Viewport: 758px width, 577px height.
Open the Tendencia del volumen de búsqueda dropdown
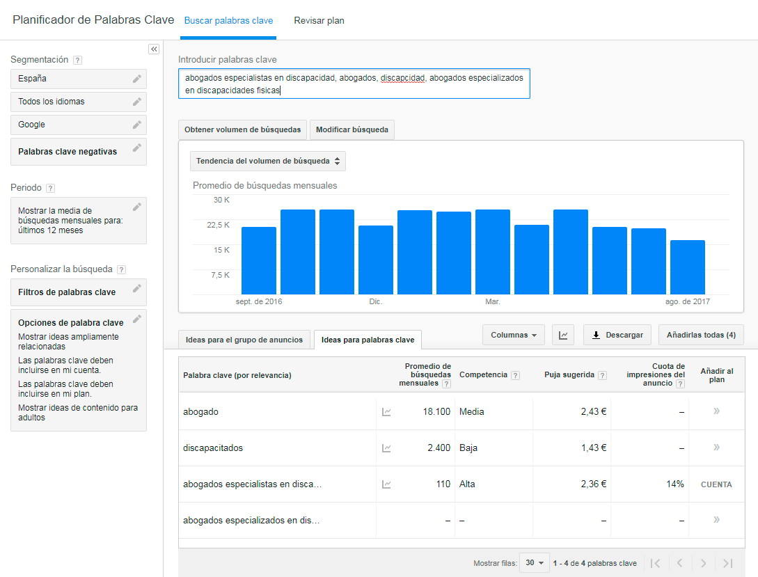click(x=267, y=161)
